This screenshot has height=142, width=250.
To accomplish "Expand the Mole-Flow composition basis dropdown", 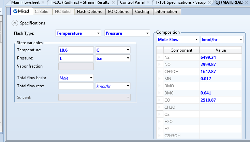I will click(x=196, y=39).
